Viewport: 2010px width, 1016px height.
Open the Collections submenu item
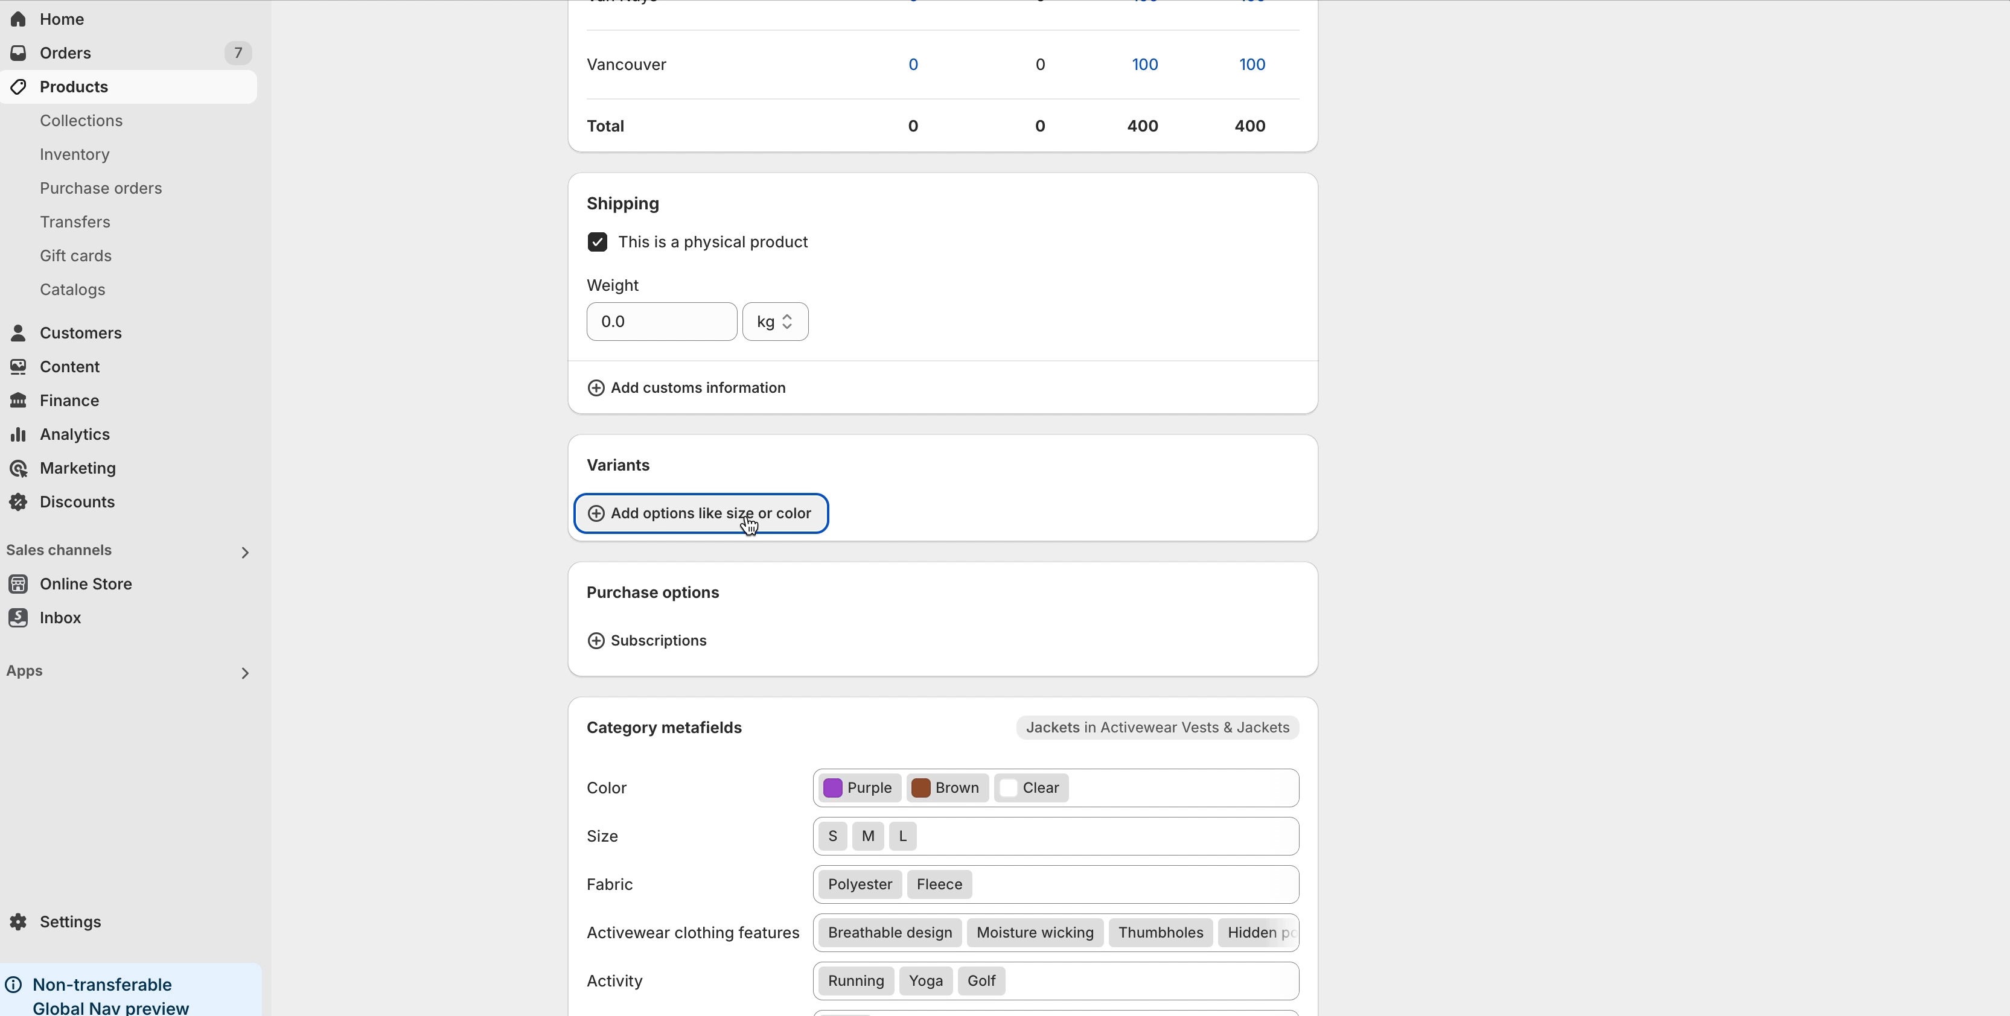pos(81,121)
